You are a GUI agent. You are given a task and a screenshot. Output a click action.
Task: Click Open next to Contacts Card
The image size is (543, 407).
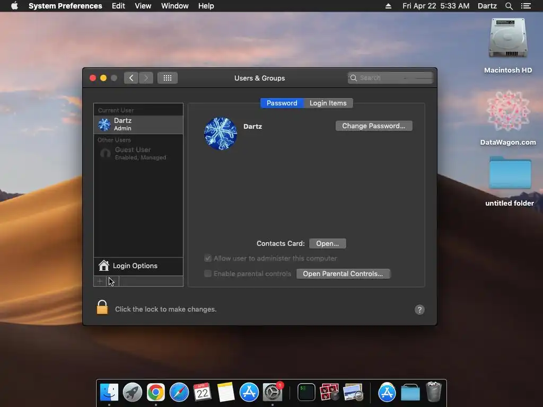pos(327,244)
